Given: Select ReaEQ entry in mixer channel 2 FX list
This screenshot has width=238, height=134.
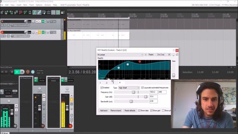Looking at the screenshot, I should [54, 81].
